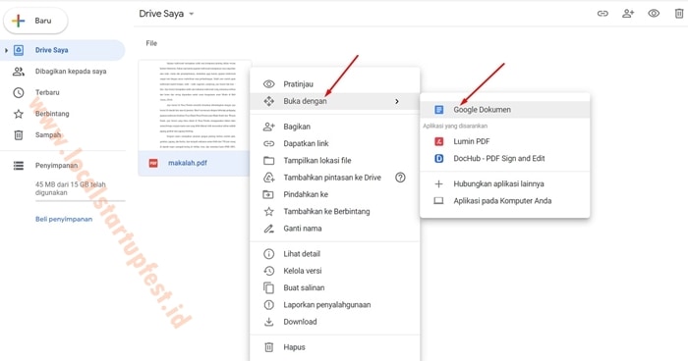
Task: Choose Lihat detail menu entry
Action: 335,254
